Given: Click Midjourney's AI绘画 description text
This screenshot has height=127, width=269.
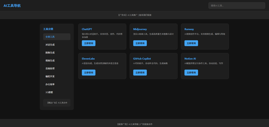Looking at the screenshot, I should tap(153, 34).
